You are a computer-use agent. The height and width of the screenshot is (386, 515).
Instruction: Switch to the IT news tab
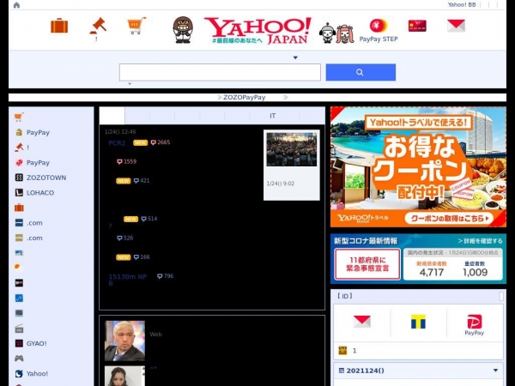[273, 116]
